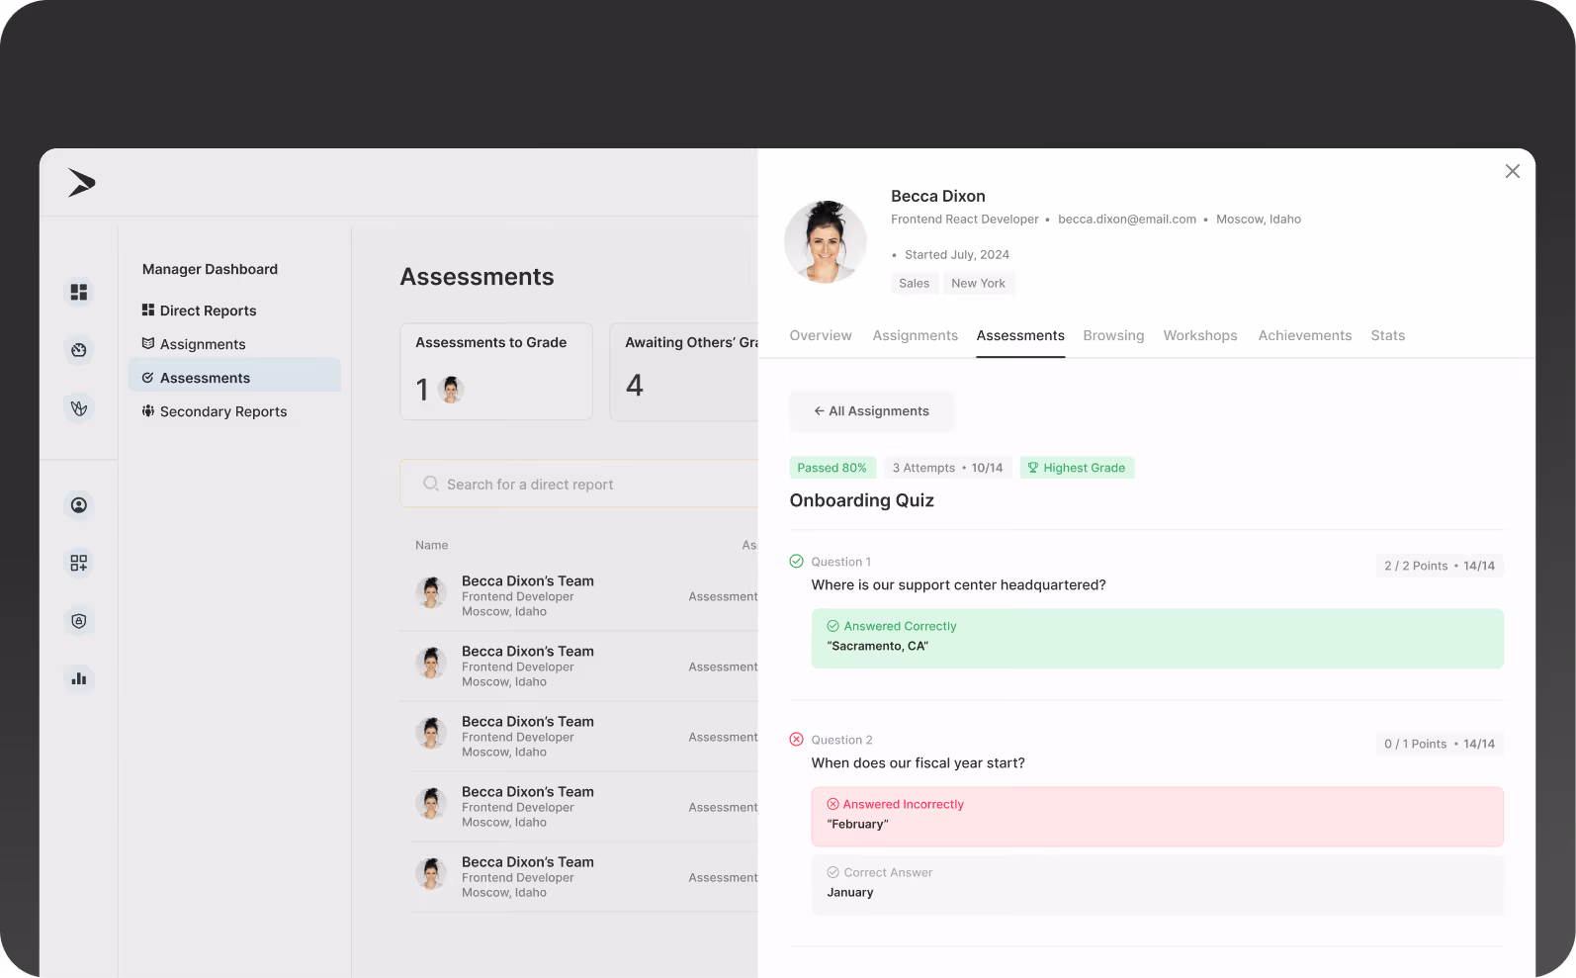The image size is (1576, 978).
Task: Click the add-apps grid icon in sidebar
Action: (79, 563)
